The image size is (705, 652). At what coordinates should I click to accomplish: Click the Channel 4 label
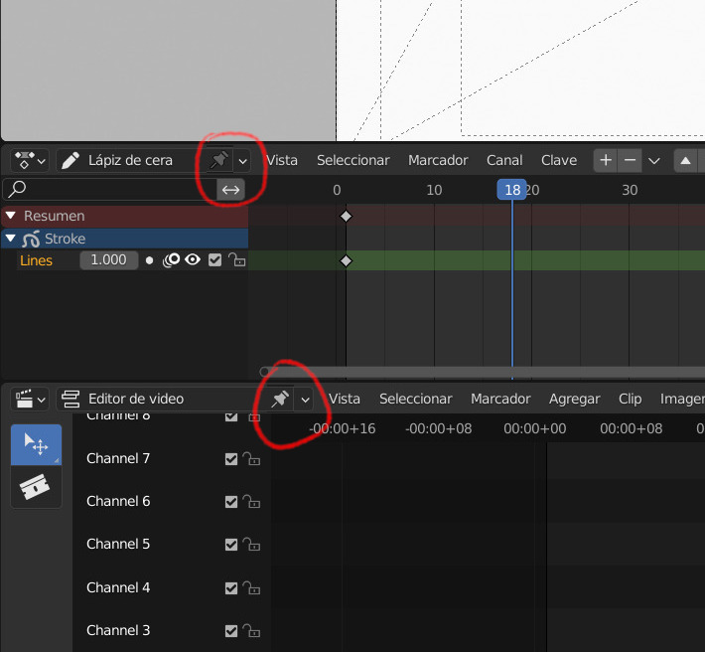(x=118, y=587)
